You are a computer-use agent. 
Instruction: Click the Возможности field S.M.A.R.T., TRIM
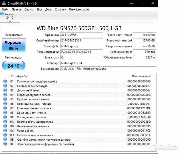[108, 69]
